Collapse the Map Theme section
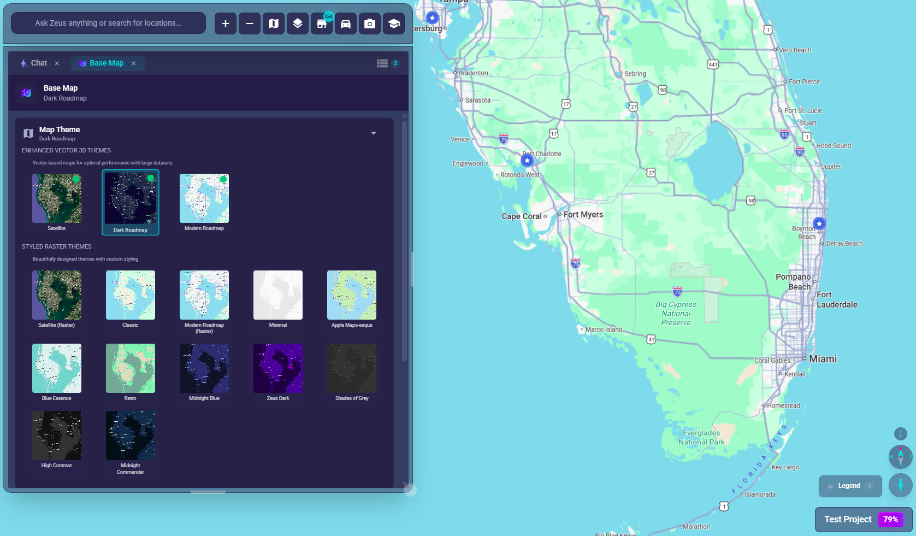Viewport: 916px width, 536px height. (374, 133)
